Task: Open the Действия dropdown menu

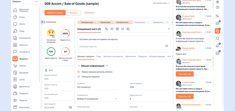Action: click(x=91, y=13)
